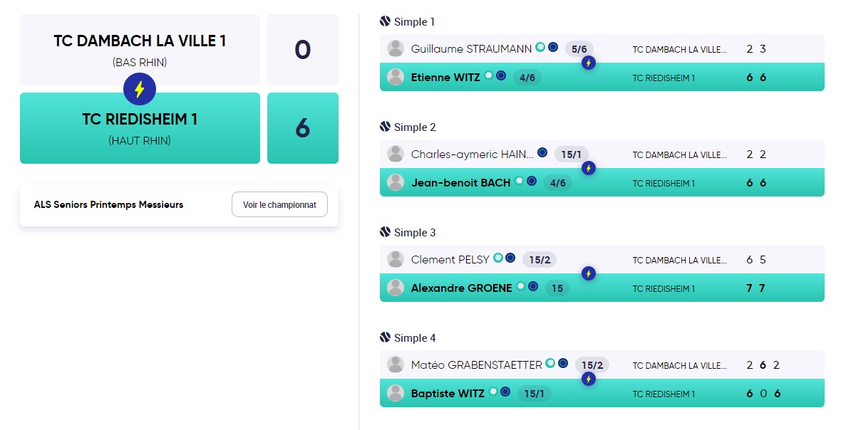Viewport: 841px width, 430px height.
Task: Click the tennis ball icon beside Simple 2
Action: 385,127
